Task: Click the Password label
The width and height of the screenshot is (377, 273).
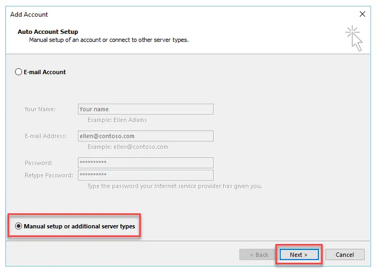Action: pyautogui.click(x=39, y=163)
